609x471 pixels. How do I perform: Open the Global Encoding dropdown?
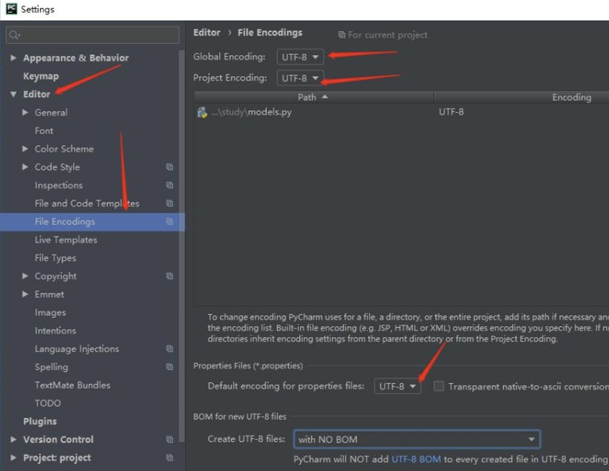pyautogui.click(x=300, y=56)
